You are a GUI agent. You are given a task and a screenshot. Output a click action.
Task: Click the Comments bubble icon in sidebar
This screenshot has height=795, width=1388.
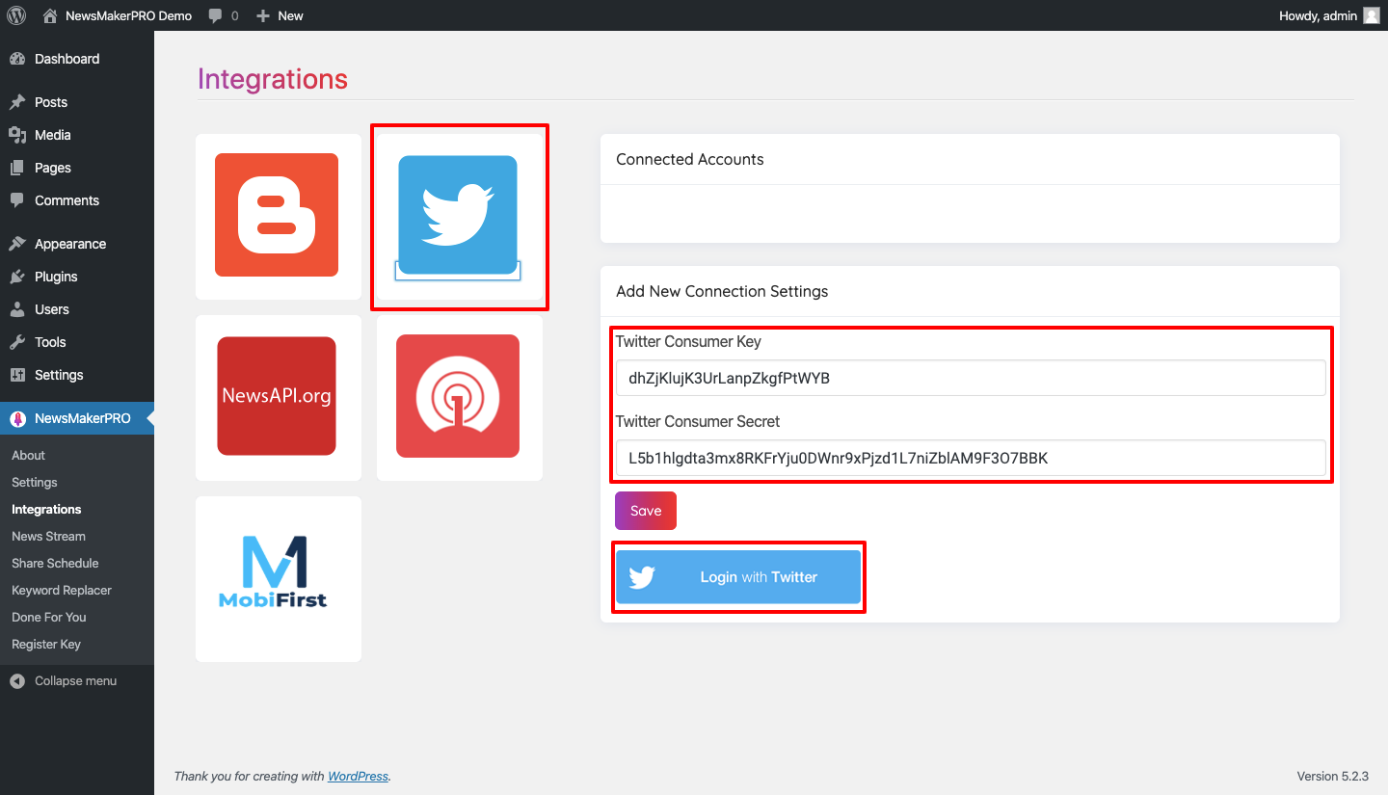[17, 200]
